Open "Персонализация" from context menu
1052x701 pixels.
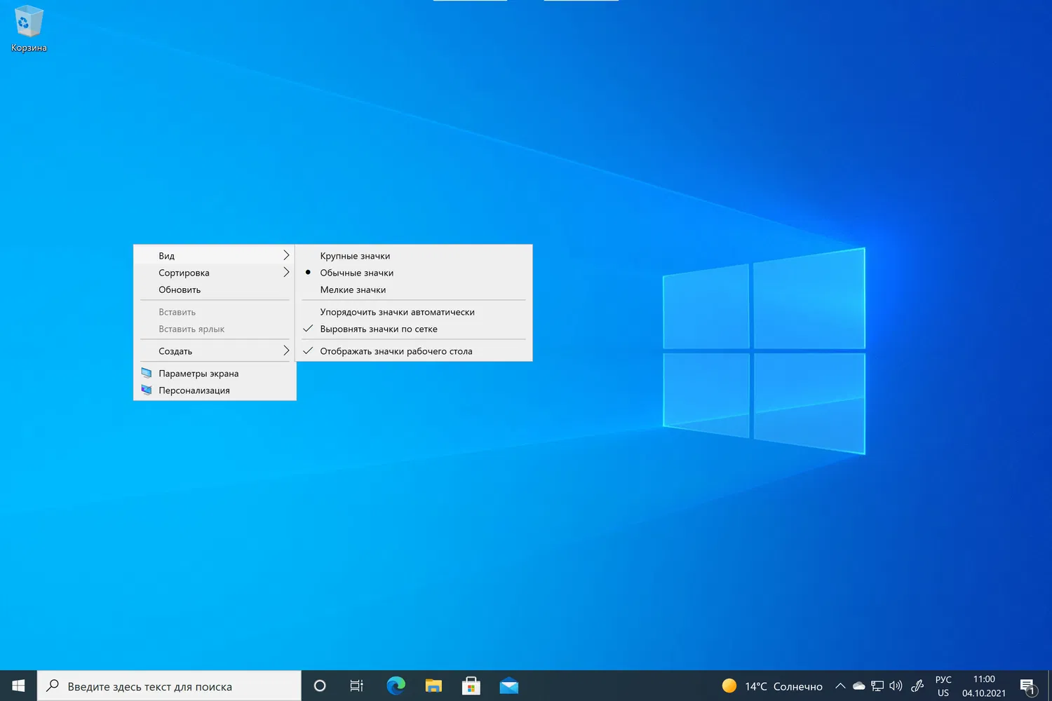(x=194, y=390)
